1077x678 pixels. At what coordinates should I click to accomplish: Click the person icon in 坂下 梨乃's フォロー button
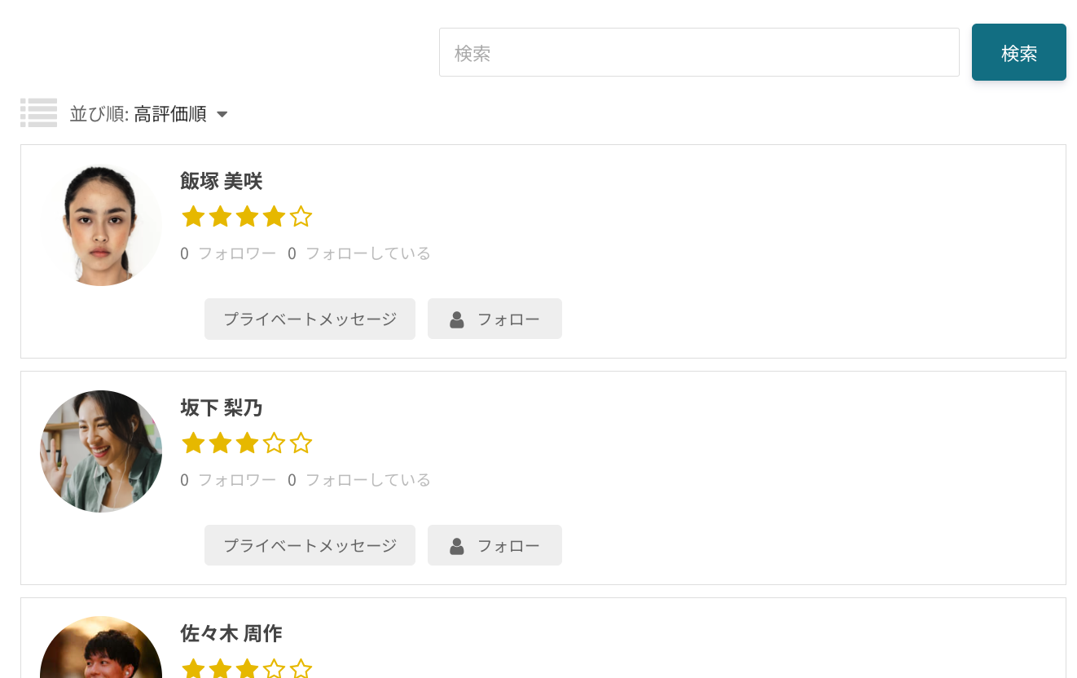click(x=457, y=546)
